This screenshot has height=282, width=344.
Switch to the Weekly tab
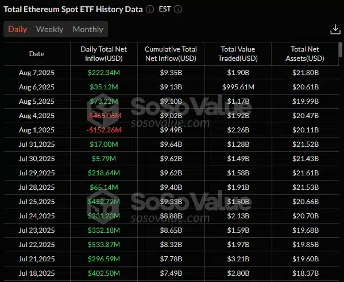[x=49, y=29]
